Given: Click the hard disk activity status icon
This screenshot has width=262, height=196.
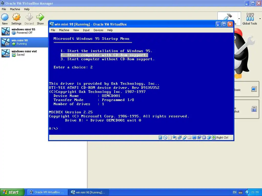Looking at the screenshot, I should coord(160,138).
